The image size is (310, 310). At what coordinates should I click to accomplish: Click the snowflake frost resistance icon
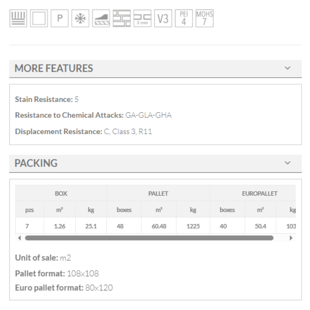[x=80, y=19]
